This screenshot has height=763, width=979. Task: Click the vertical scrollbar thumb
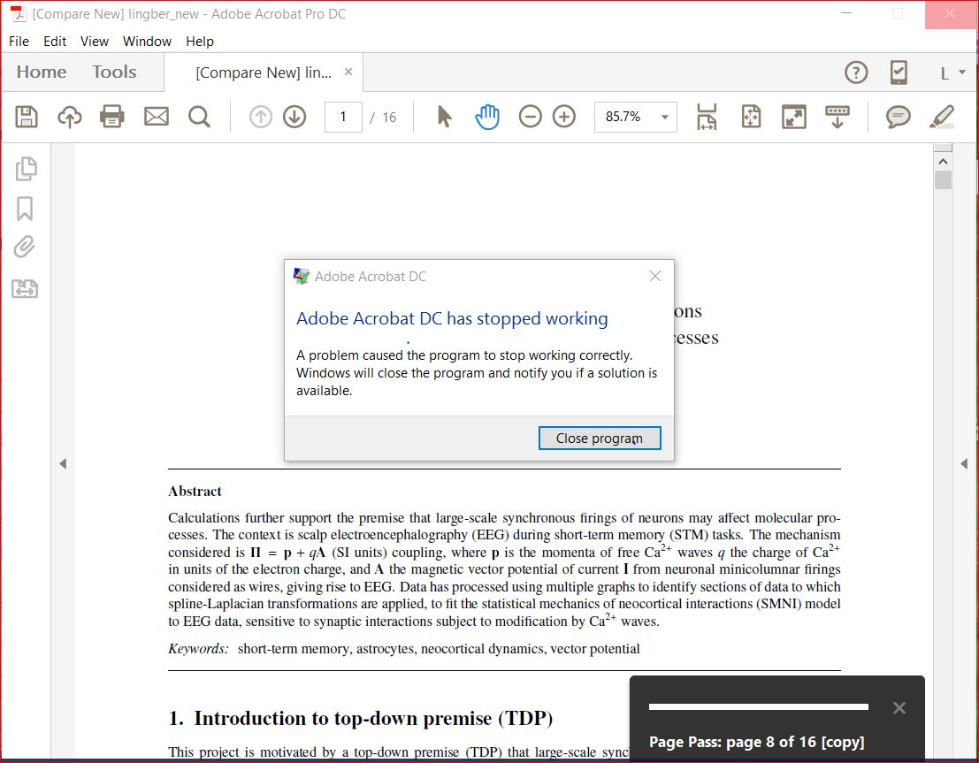pyautogui.click(x=943, y=179)
